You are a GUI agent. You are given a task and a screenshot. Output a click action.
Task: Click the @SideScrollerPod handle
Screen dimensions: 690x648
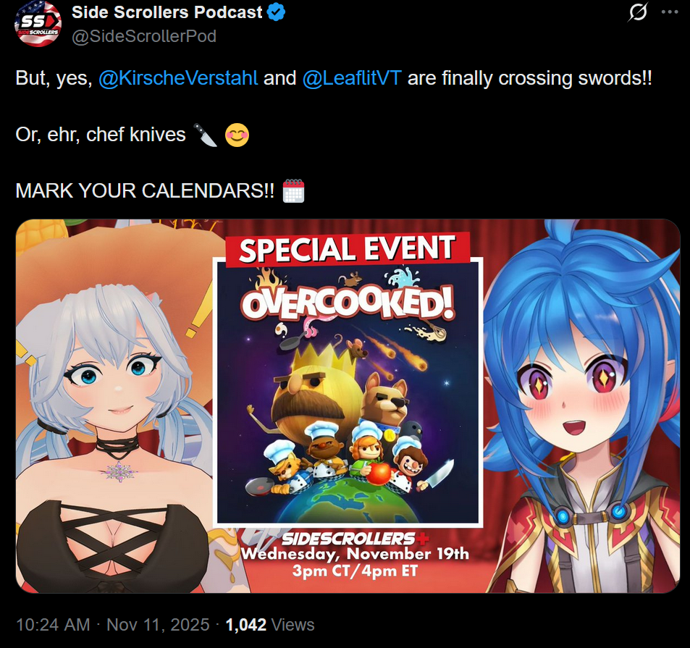point(144,36)
